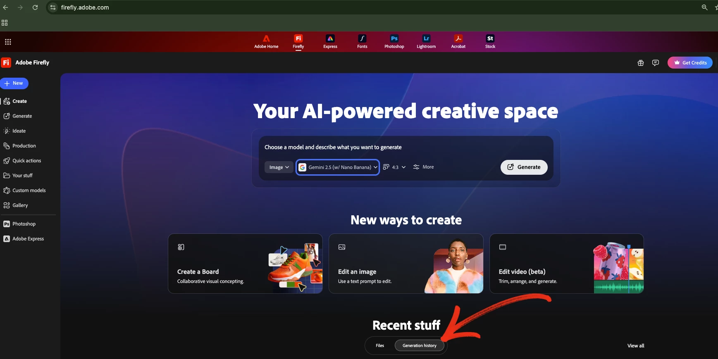Select the Firefly app icon in top bar
718x359 pixels.
click(x=298, y=42)
